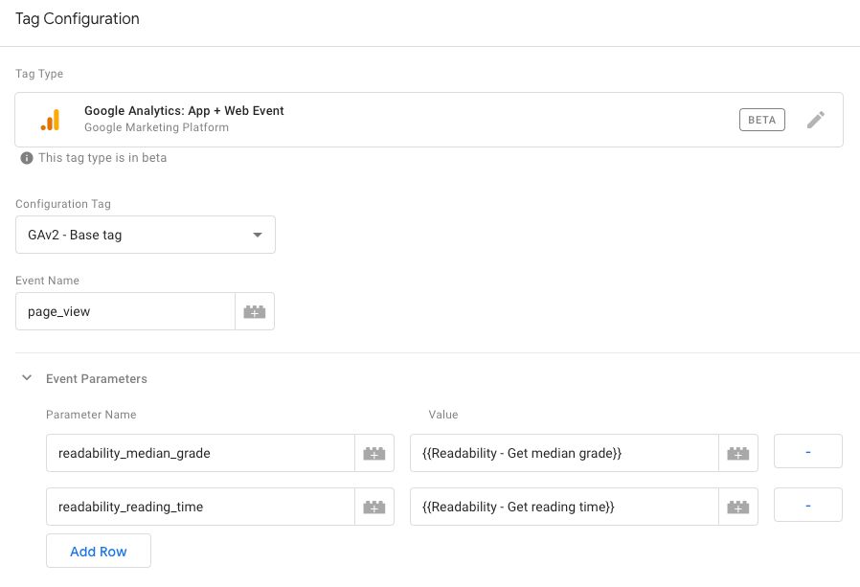Viewport: 860px width, 587px height.
Task: Insert variable for Get reading time value
Action: (x=737, y=507)
